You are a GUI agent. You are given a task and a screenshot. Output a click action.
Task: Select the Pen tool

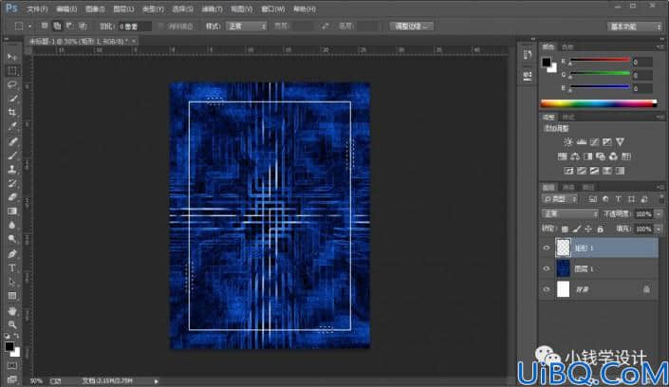pos(12,254)
